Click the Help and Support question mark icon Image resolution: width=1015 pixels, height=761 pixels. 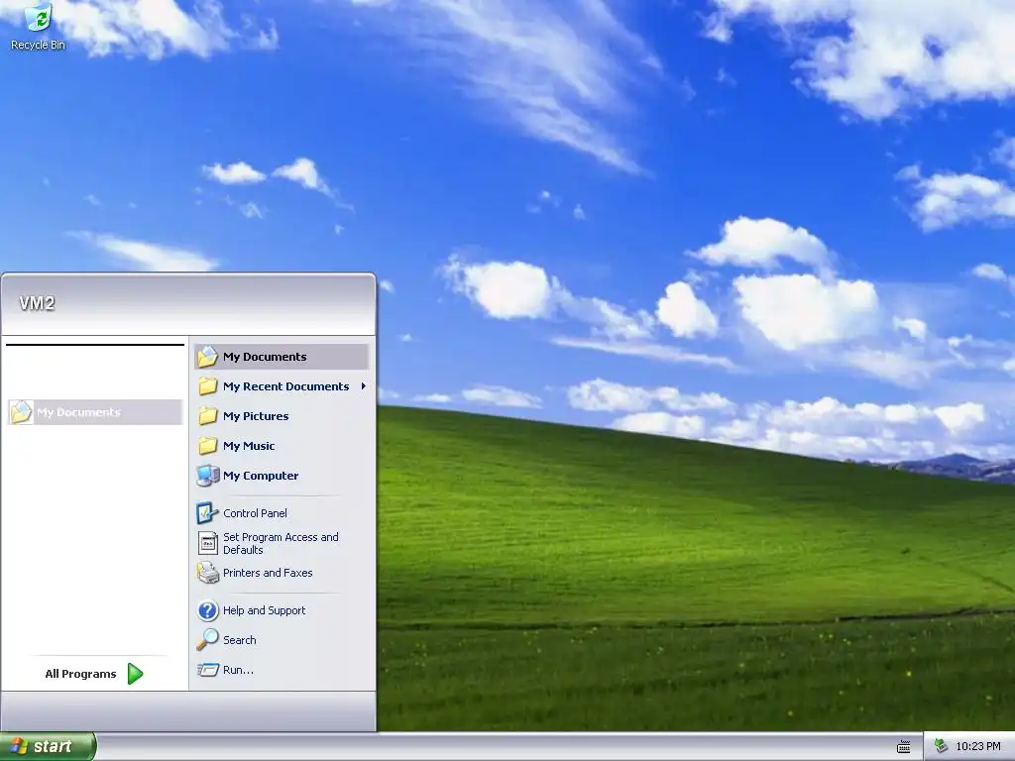click(x=207, y=610)
